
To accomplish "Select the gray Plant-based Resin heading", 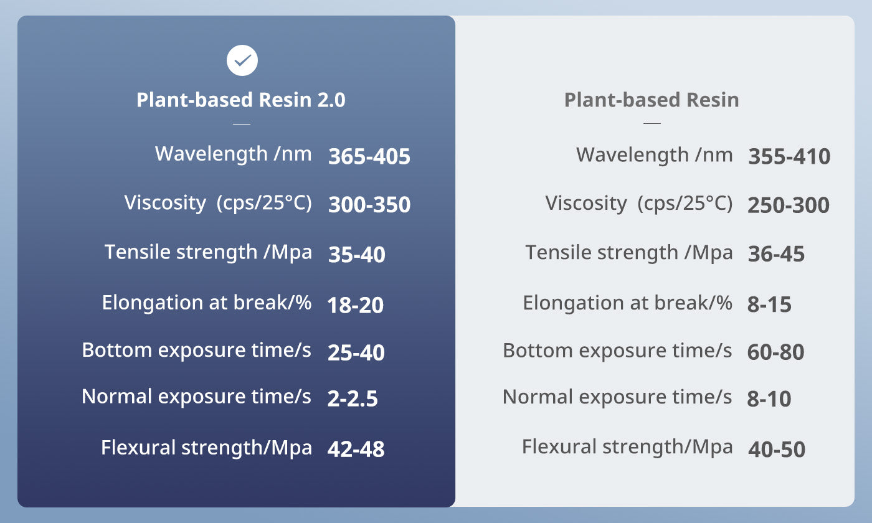I will click(652, 100).
